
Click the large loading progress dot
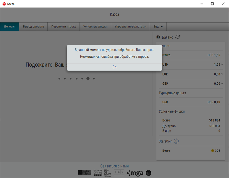point(88,79)
